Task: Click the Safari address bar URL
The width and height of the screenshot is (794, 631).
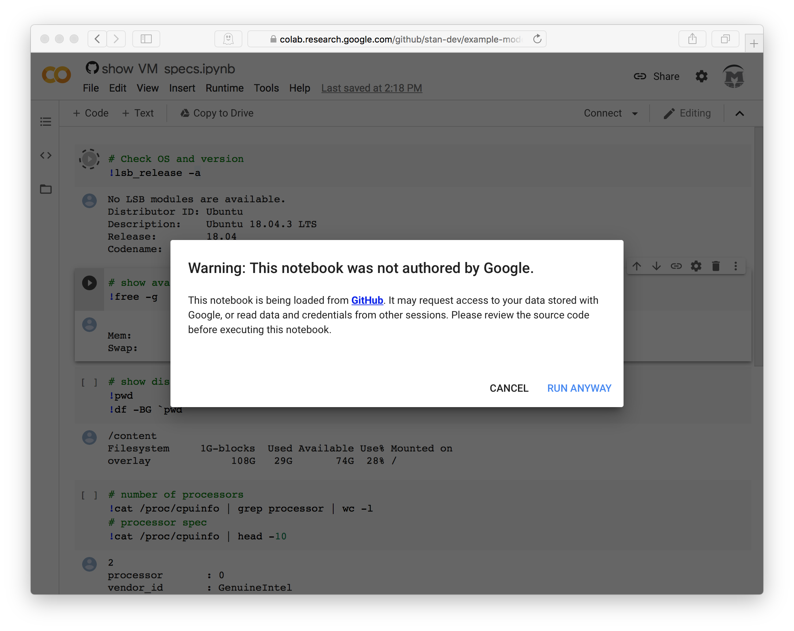Action: click(x=399, y=39)
